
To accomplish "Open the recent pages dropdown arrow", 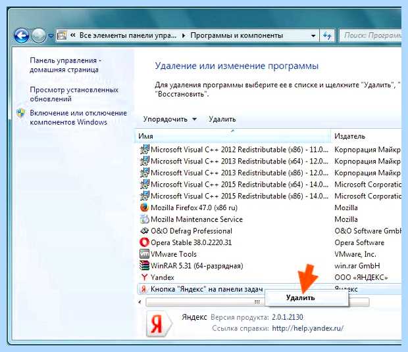I will coord(51,36).
